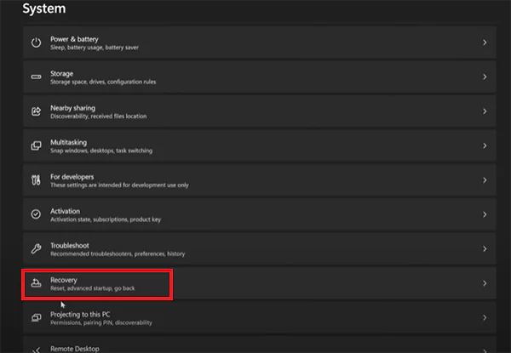Click 'Permissions, pairing PIN, discoverability' description
The height and width of the screenshot is (353, 511).
(x=101, y=322)
